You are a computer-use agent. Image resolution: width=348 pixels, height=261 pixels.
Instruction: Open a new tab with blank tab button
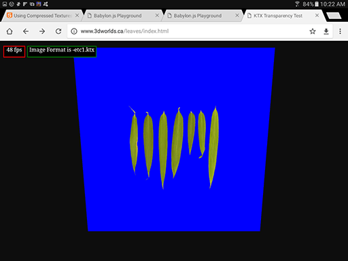(334, 16)
